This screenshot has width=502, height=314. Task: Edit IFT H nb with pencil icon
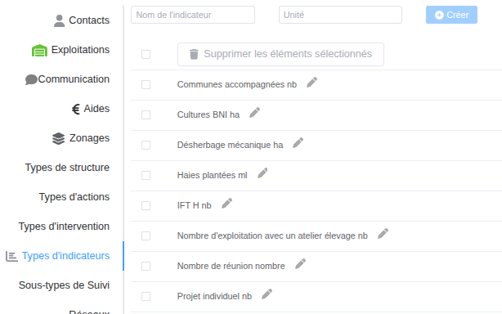(x=227, y=204)
